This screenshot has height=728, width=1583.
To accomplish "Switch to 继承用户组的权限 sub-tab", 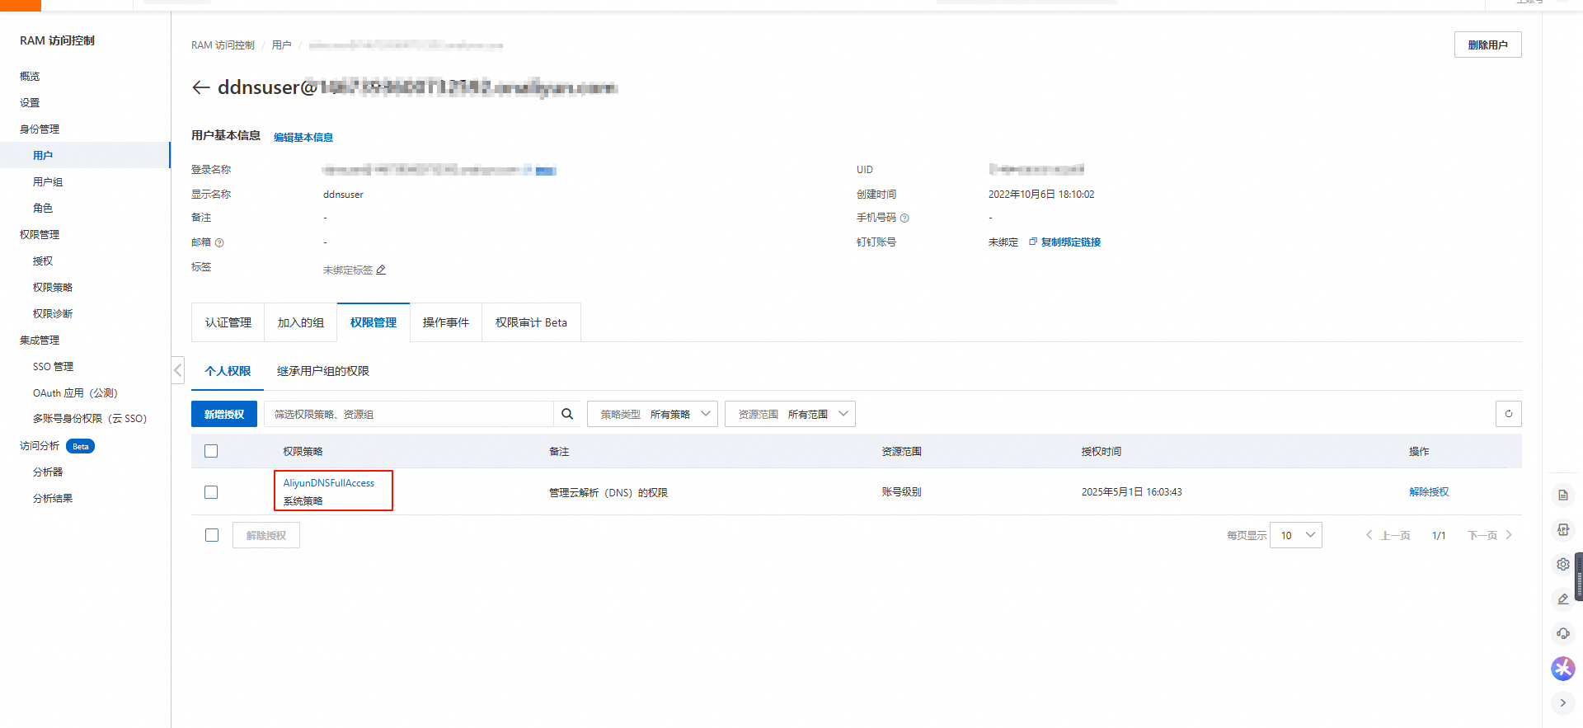I will coord(323,371).
